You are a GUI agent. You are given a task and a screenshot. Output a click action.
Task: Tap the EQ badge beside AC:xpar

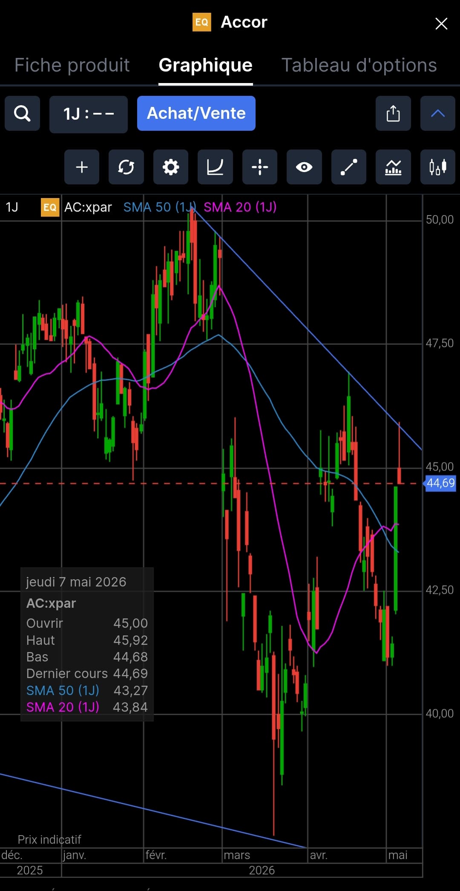pyautogui.click(x=50, y=207)
